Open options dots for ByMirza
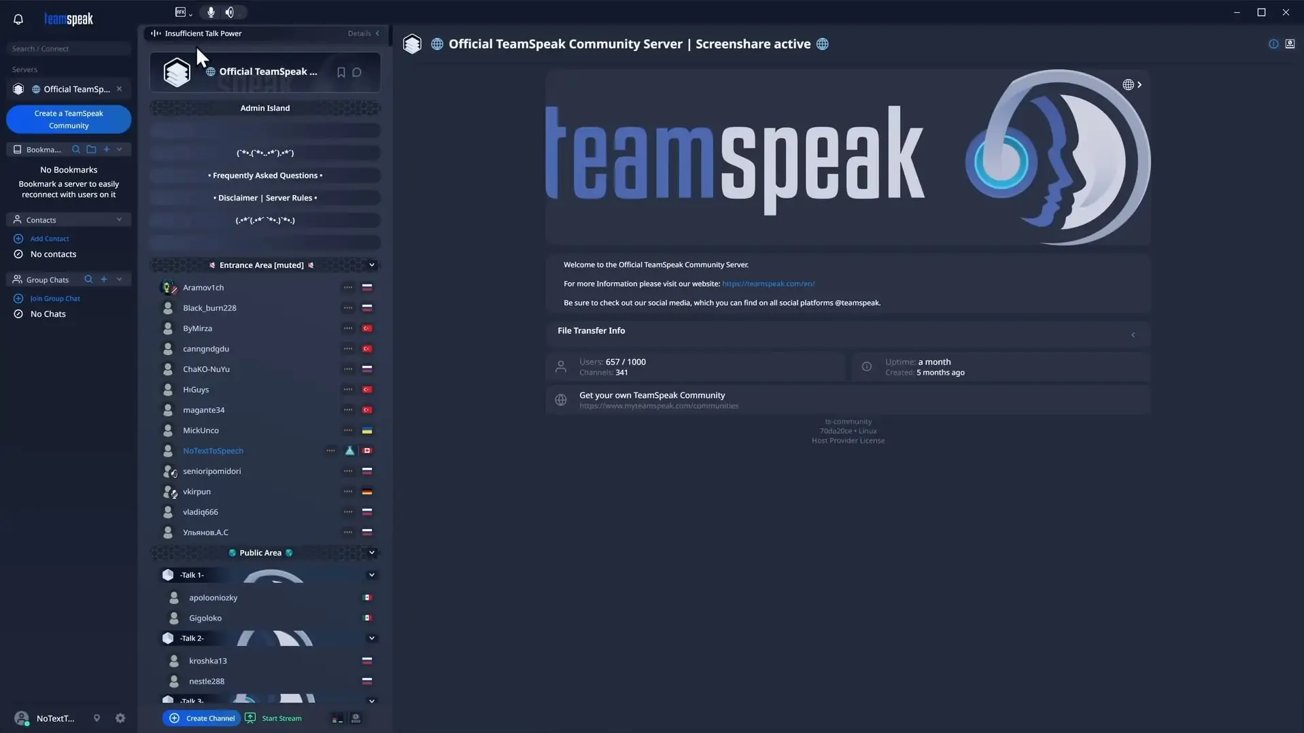The image size is (1304, 733). coord(348,328)
